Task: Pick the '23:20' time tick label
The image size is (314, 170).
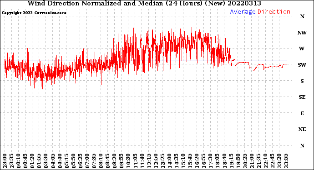Action: pos(279,161)
